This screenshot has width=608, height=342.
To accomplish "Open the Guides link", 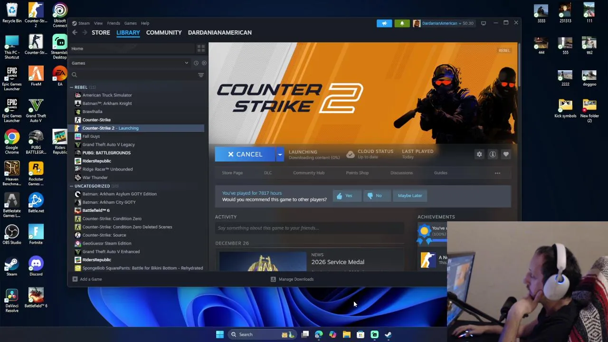I will (x=440, y=173).
